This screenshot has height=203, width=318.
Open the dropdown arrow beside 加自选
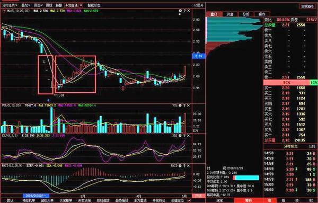(81, 5)
